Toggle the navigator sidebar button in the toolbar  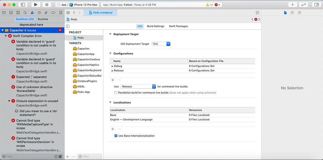23,4
